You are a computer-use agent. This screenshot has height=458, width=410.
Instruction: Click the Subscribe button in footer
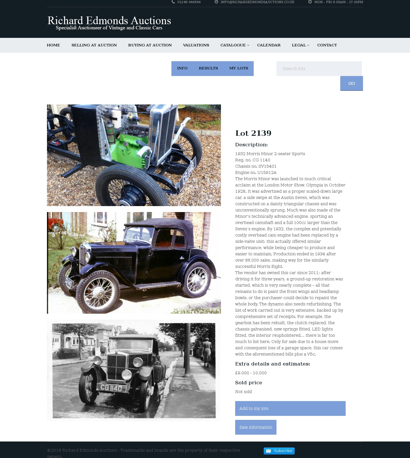point(279,451)
